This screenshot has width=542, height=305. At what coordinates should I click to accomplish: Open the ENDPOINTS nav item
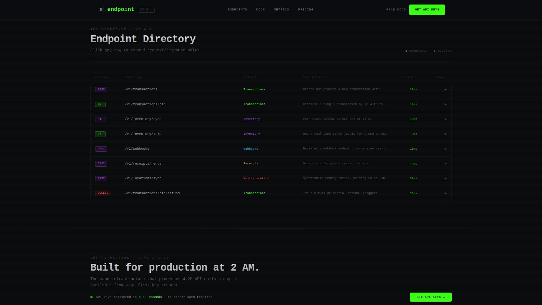(x=237, y=10)
